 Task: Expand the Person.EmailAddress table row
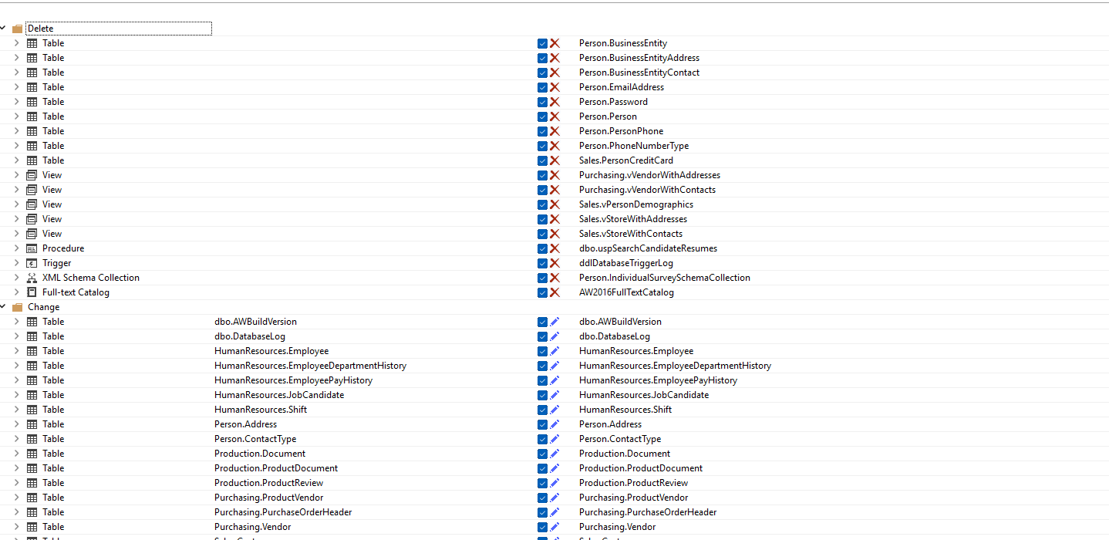pos(16,87)
